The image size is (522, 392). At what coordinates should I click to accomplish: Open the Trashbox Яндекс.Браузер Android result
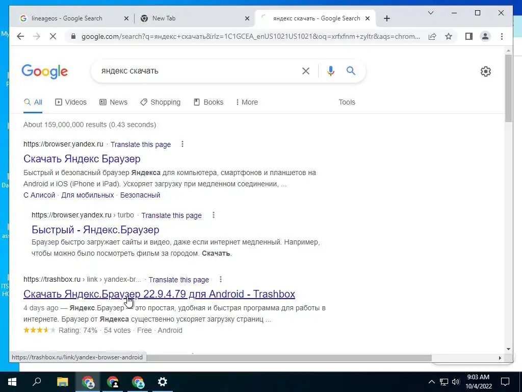159,294
